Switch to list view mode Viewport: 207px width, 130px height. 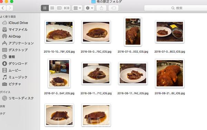click(52, 8)
